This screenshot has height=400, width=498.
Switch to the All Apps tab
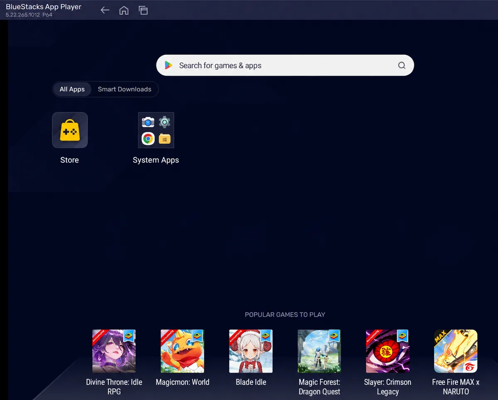[x=72, y=89]
